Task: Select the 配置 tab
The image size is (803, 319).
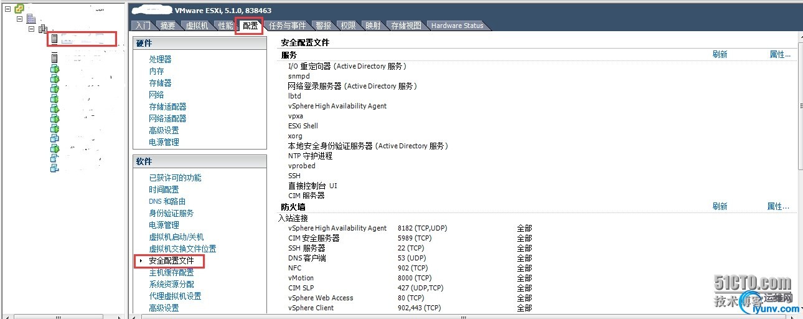Action: (250, 26)
